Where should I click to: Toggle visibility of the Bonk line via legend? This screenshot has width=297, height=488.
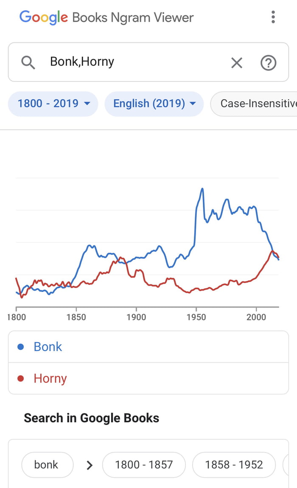tap(48, 347)
